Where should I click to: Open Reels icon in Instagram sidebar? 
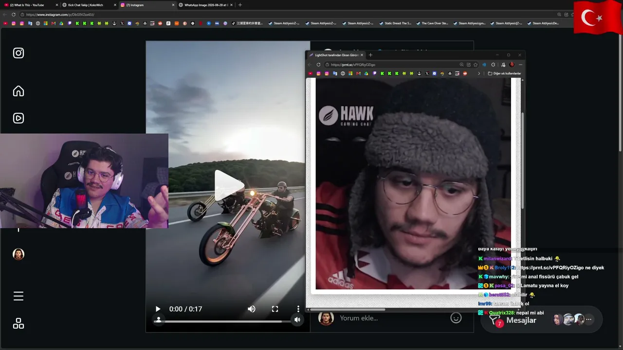coord(18,118)
